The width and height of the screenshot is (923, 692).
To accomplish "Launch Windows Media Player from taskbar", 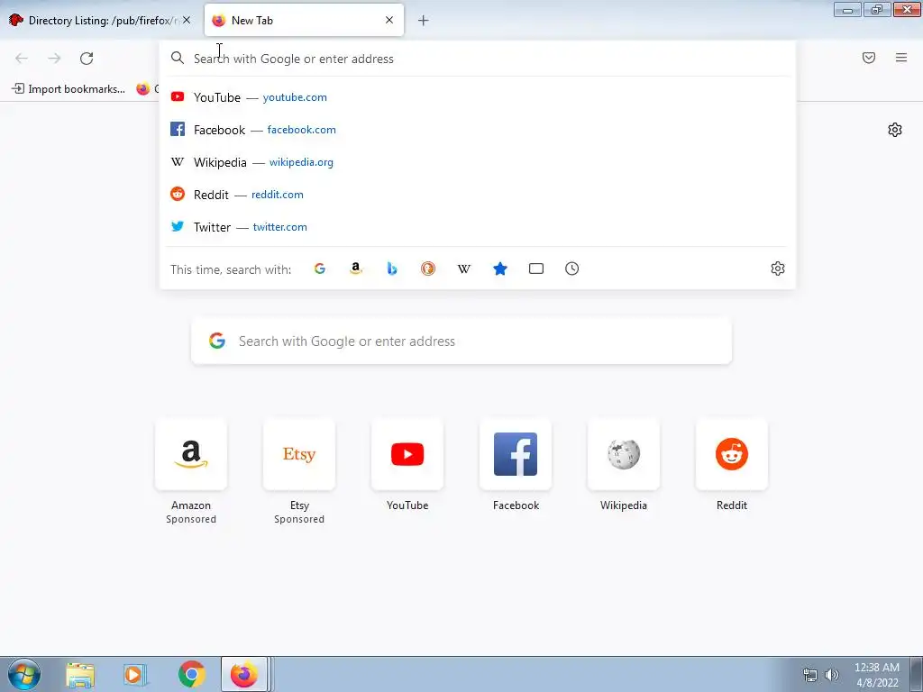I will [x=135, y=674].
